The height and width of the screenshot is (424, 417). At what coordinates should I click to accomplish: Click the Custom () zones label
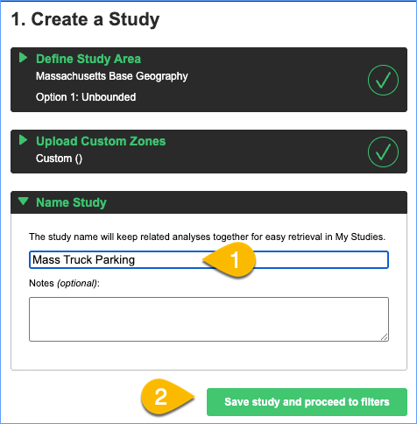pos(59,159)
